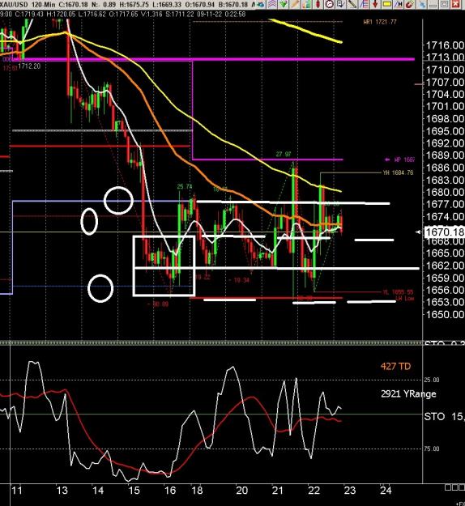The width and height of the screenshot is (465, 506).
Task: Select the blue and red fan lines tool
Action: point(364,4)
